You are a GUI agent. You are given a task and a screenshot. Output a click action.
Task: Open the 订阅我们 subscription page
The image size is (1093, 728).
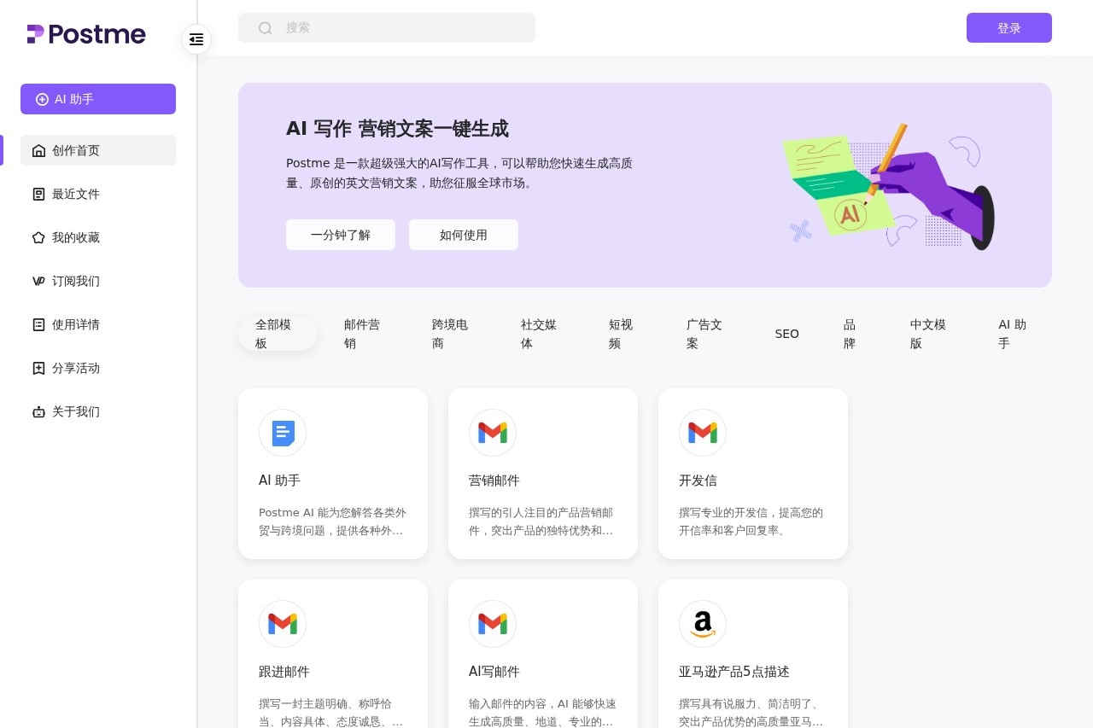click(x=76, y=281)
